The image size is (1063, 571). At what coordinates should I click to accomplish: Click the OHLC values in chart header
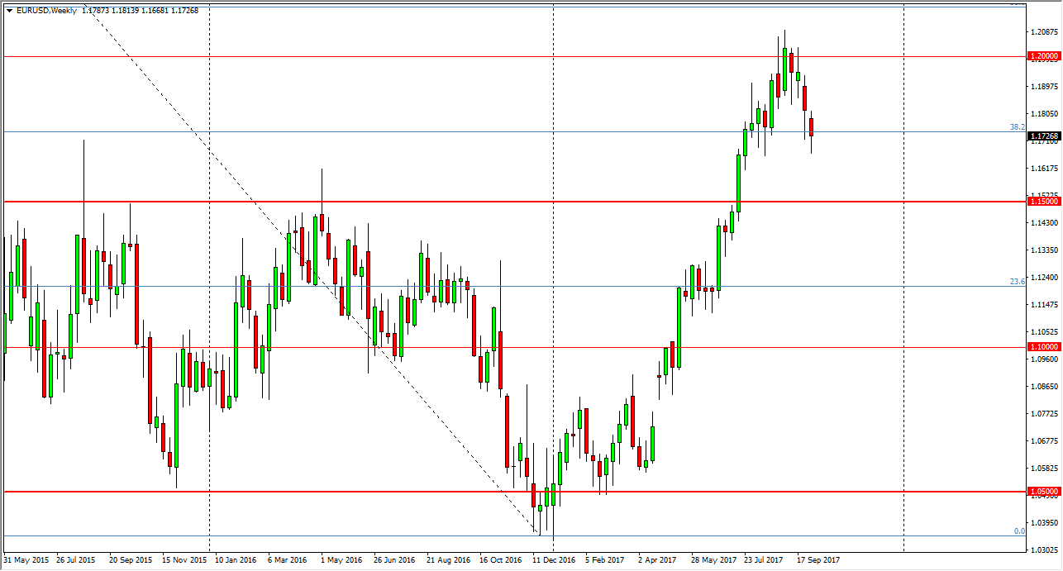141,11
